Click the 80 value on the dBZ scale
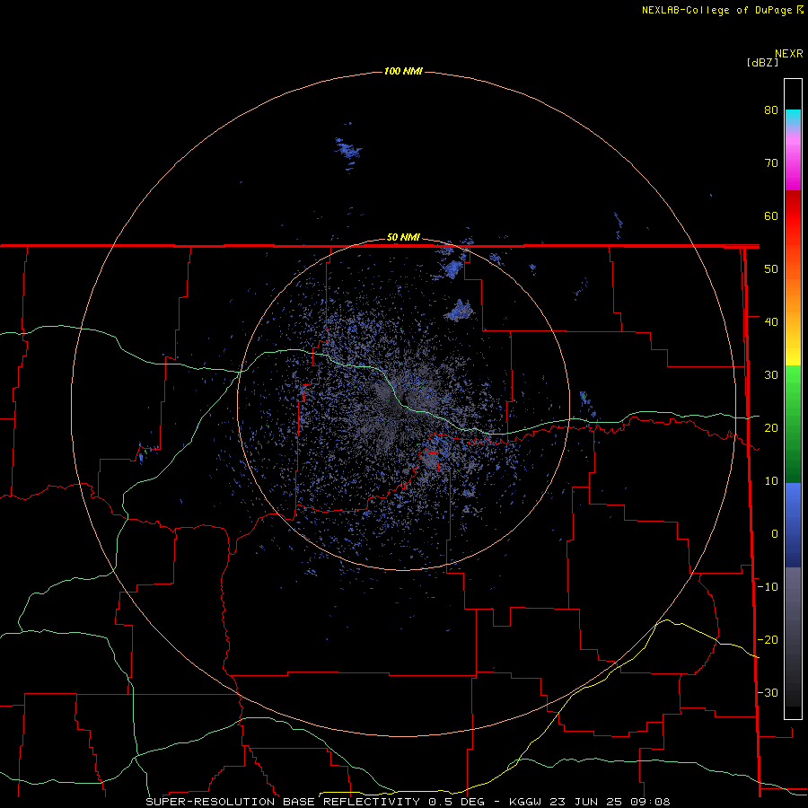 771,110
